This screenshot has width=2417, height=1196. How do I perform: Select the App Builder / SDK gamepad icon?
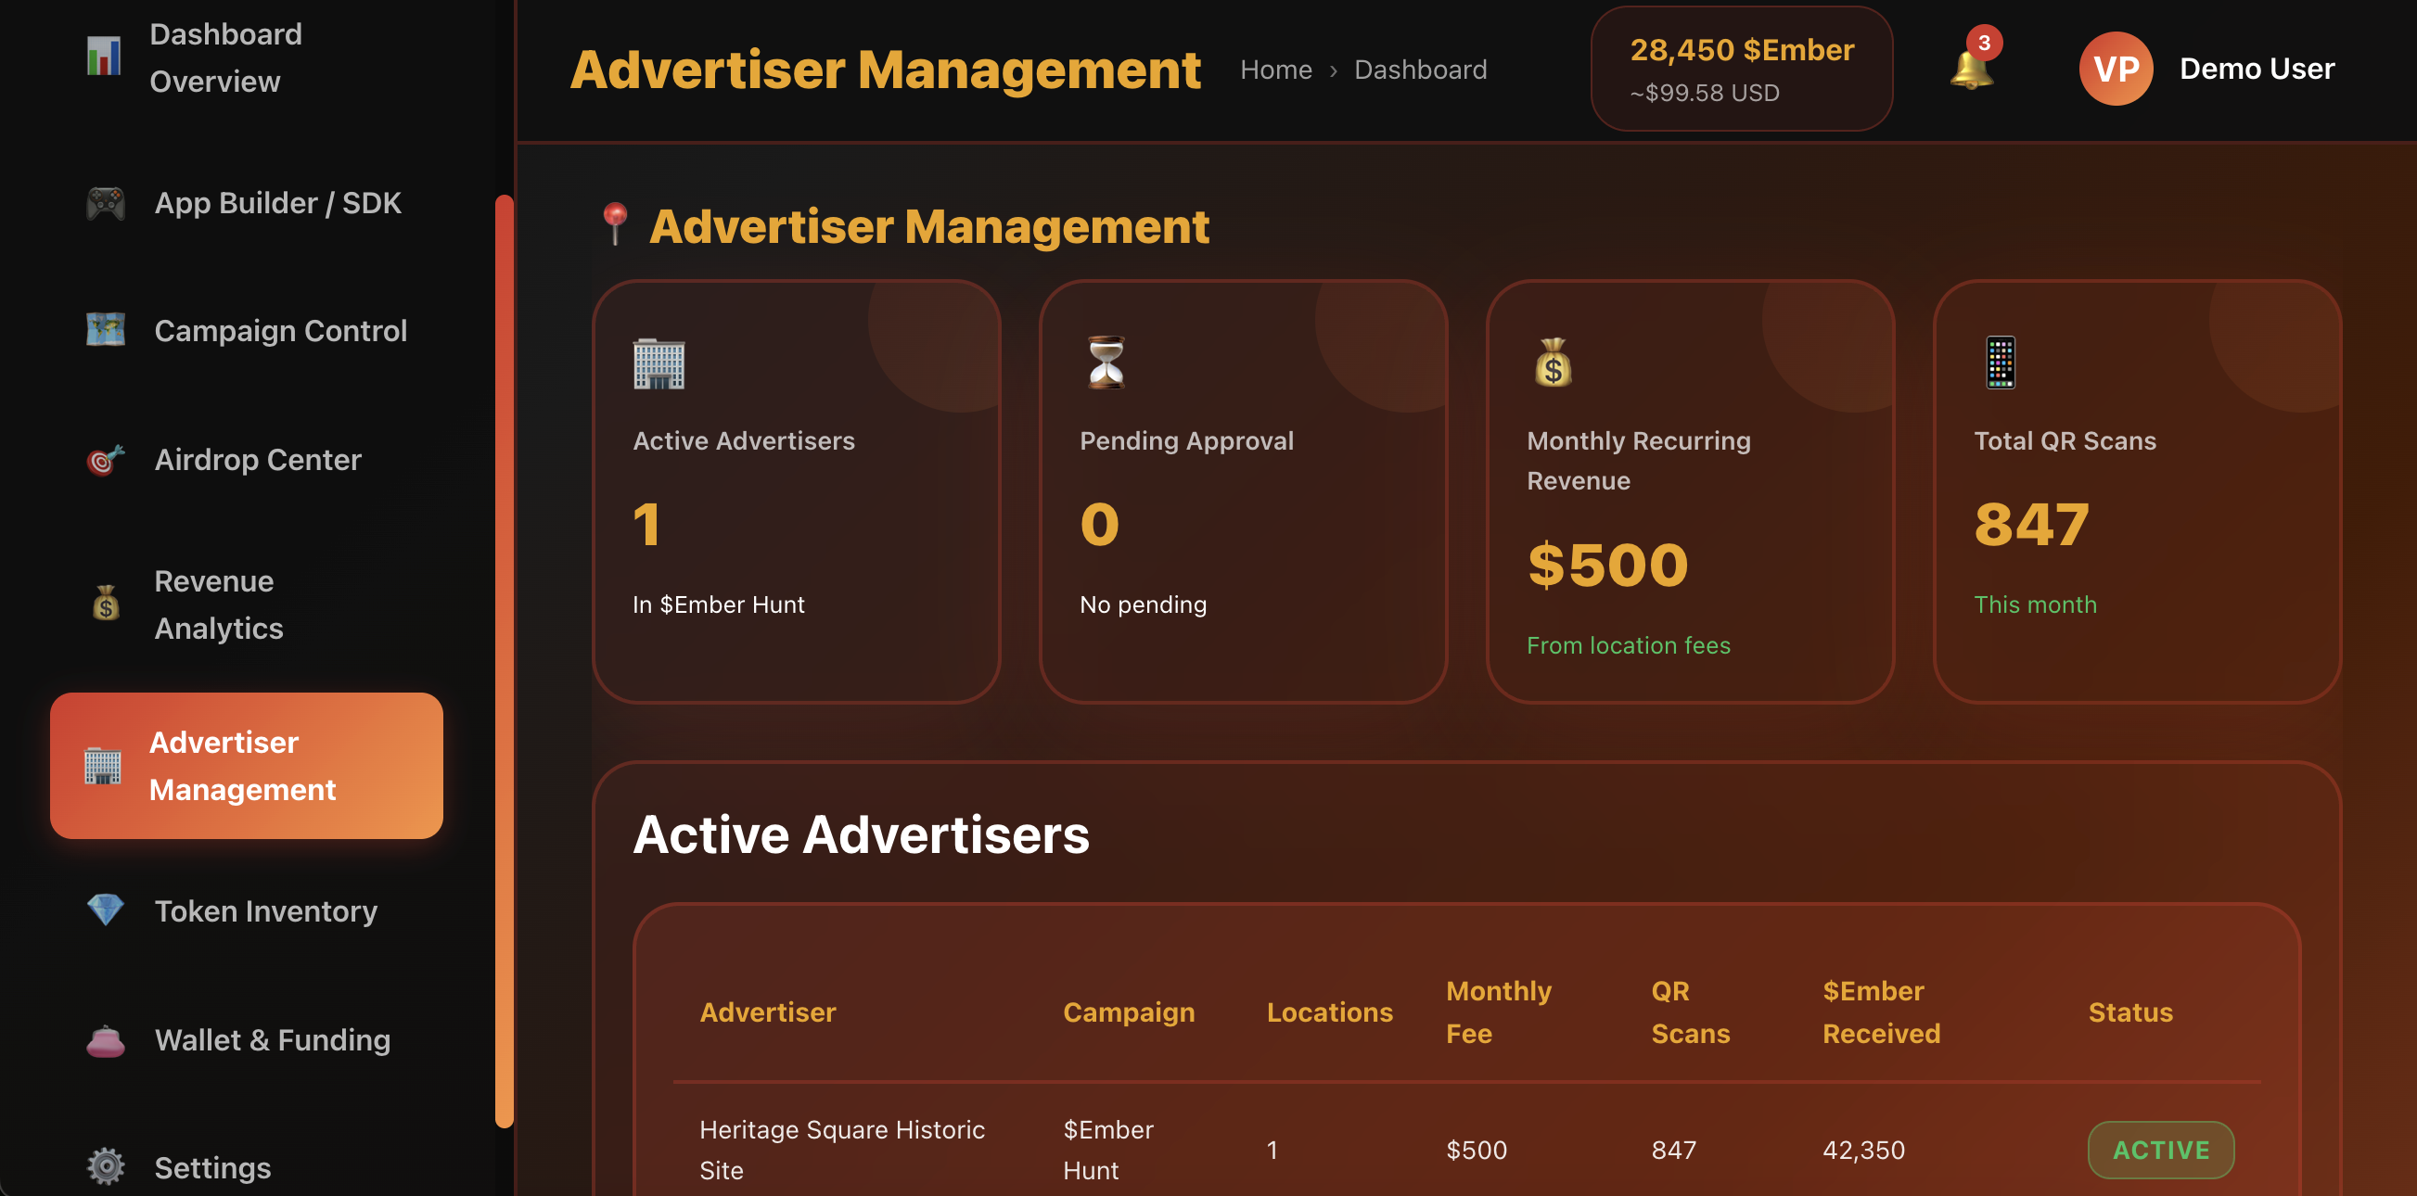click(106, 203)
